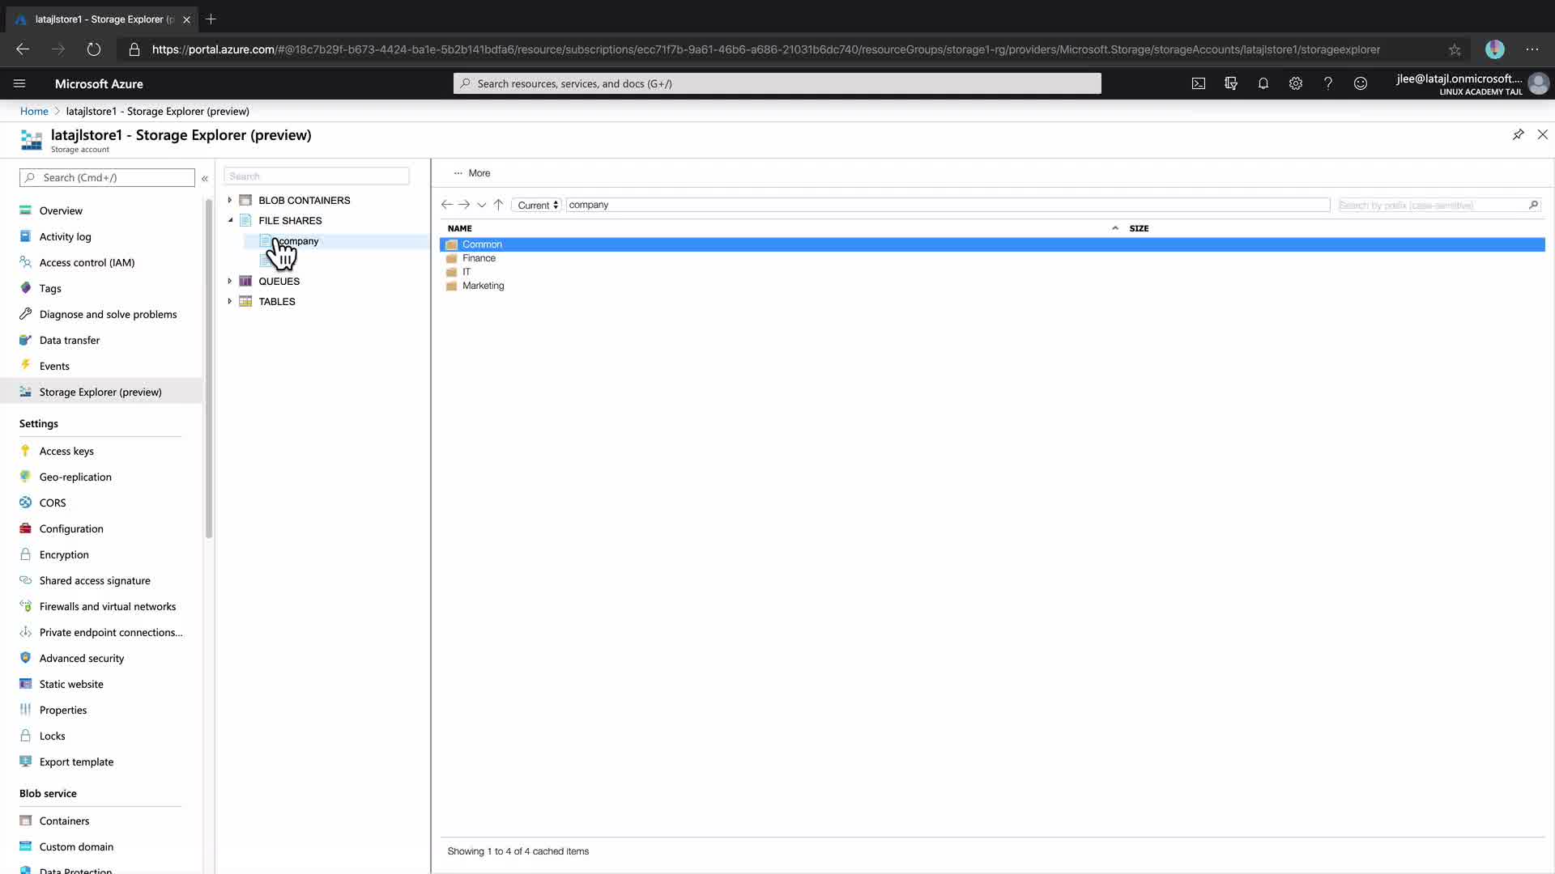Open the portal hamburger menu
The width and height of the screenshot is (1555, 874).
(x=19, y=83)
